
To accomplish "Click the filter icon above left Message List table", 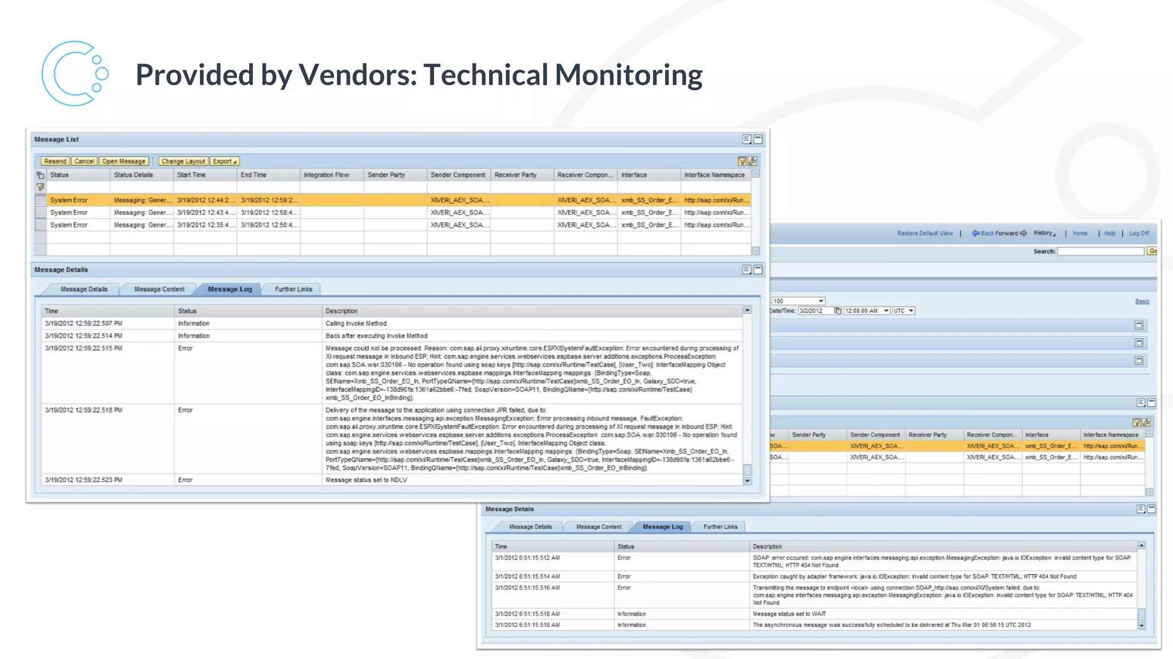I will pyautogui.click(x=742, y=161).
